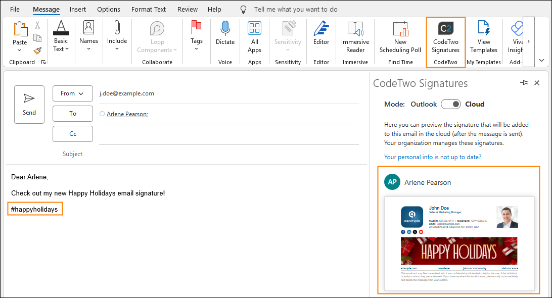Click the To recipients button
The width and height of the screenshot is (552, 298).
[72, 114]
